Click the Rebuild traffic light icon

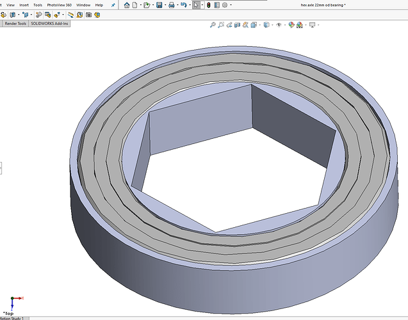(x=208, y=5)
